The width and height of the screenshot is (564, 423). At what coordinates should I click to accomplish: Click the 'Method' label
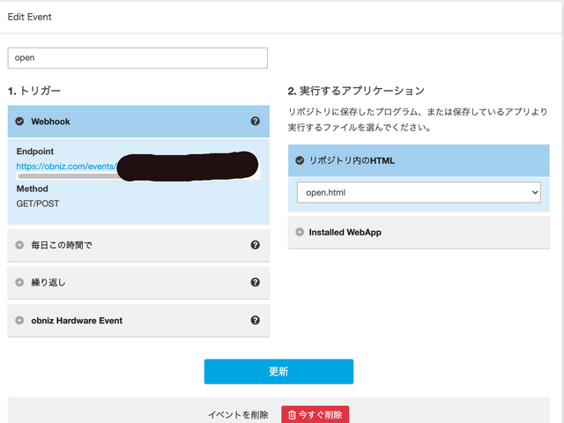pyautogui.click(x=32, y=189)
